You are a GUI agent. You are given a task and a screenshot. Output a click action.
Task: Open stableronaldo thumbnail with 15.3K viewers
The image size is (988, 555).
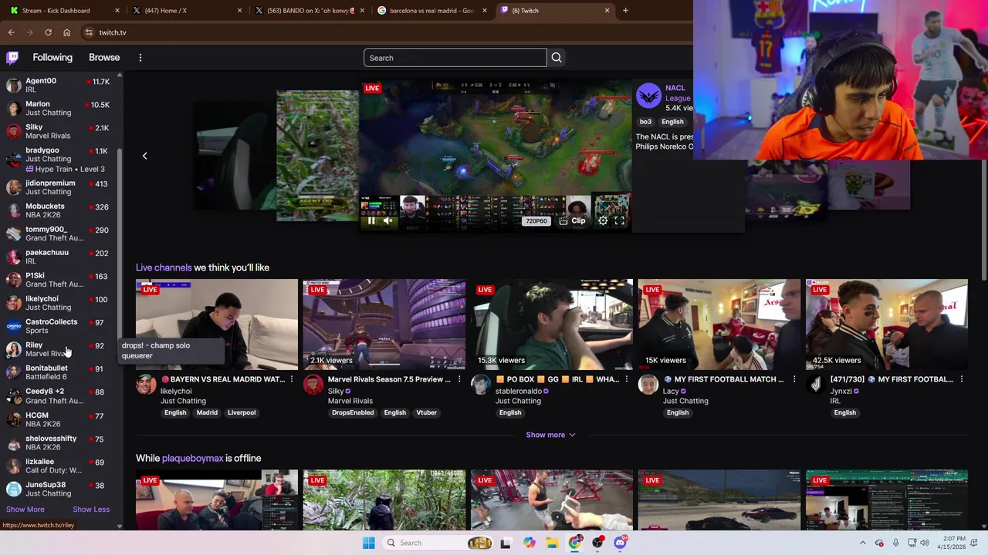click(x=552, y=325)
